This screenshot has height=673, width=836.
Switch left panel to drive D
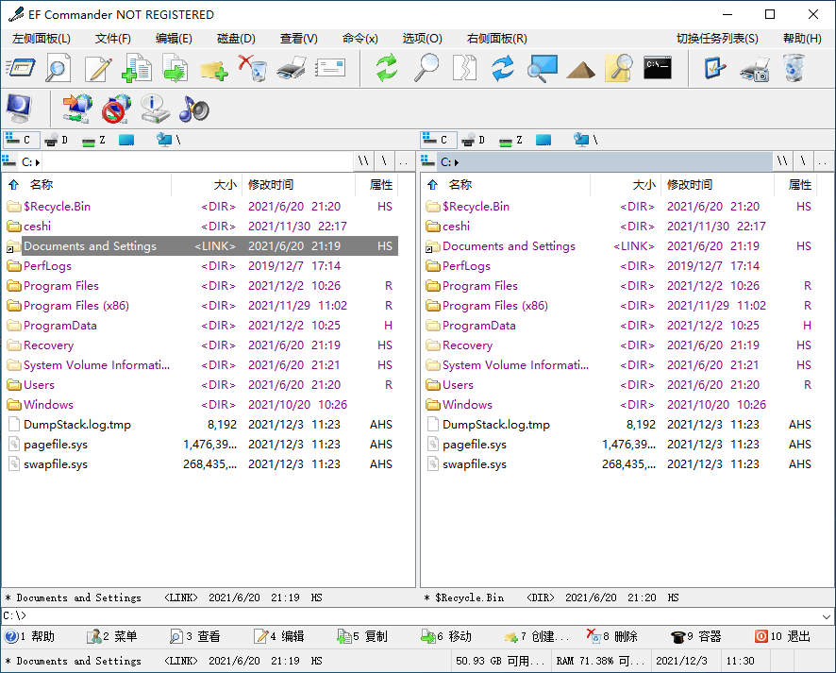[x=57, y=139]
